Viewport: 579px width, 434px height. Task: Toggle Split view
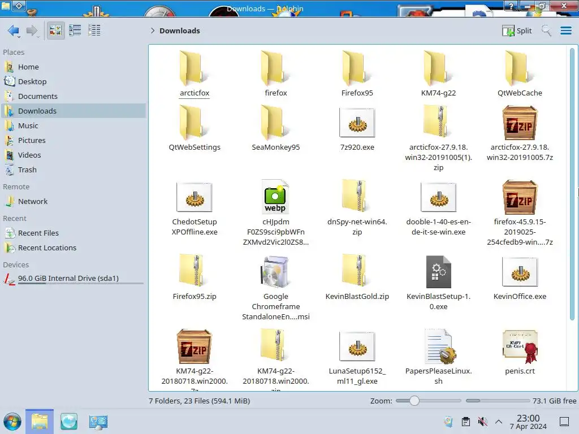[517, 31]
